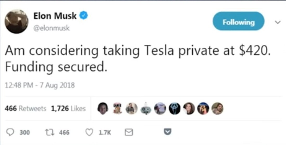Open the robot avatar liker profile

(146, 109)
